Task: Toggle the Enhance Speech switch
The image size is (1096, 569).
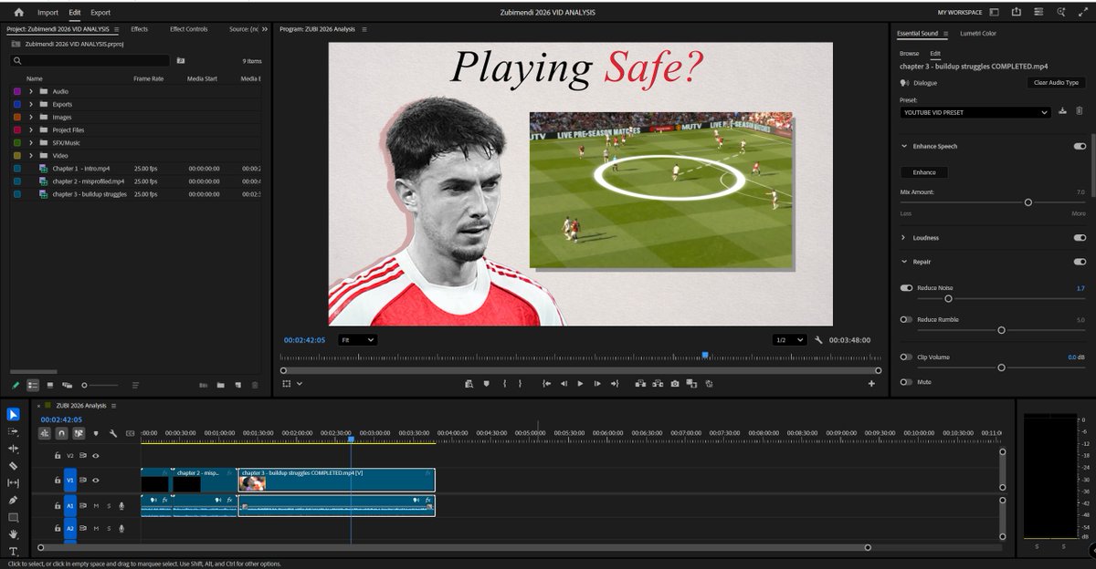Action: (1080, 146)
